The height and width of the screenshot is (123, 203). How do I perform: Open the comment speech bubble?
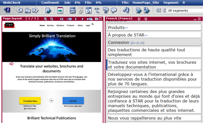tap(114, 10)
